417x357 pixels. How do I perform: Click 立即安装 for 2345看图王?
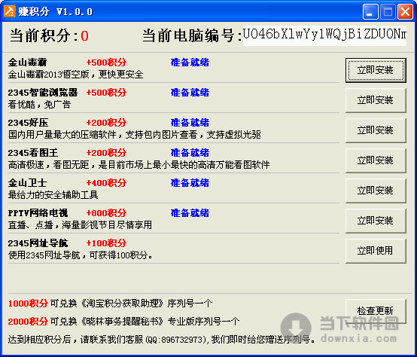(x=376, y=160)
